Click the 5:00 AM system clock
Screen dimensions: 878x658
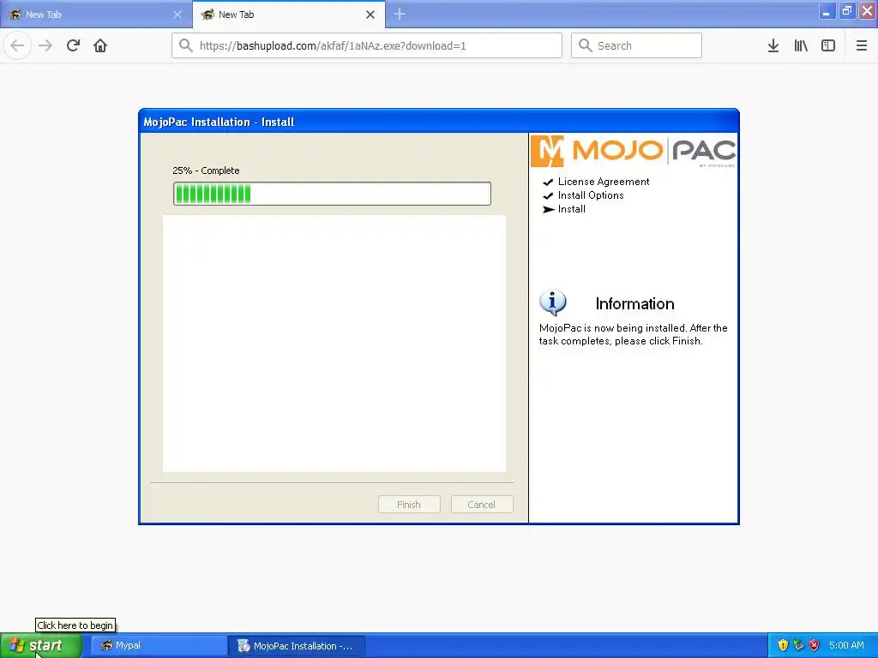[x=846, y=645]
